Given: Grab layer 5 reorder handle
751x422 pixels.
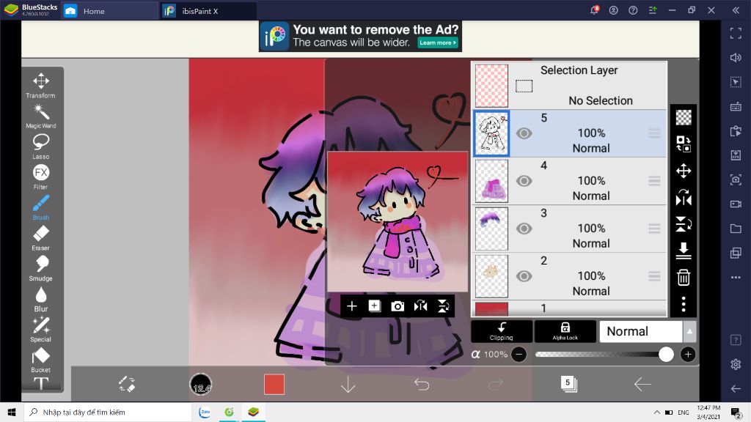Looking at the screenshot, I should point(654,133).
